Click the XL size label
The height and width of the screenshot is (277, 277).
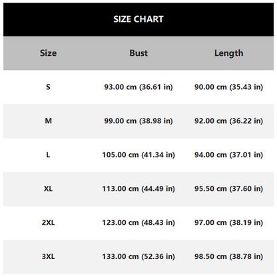48,188
